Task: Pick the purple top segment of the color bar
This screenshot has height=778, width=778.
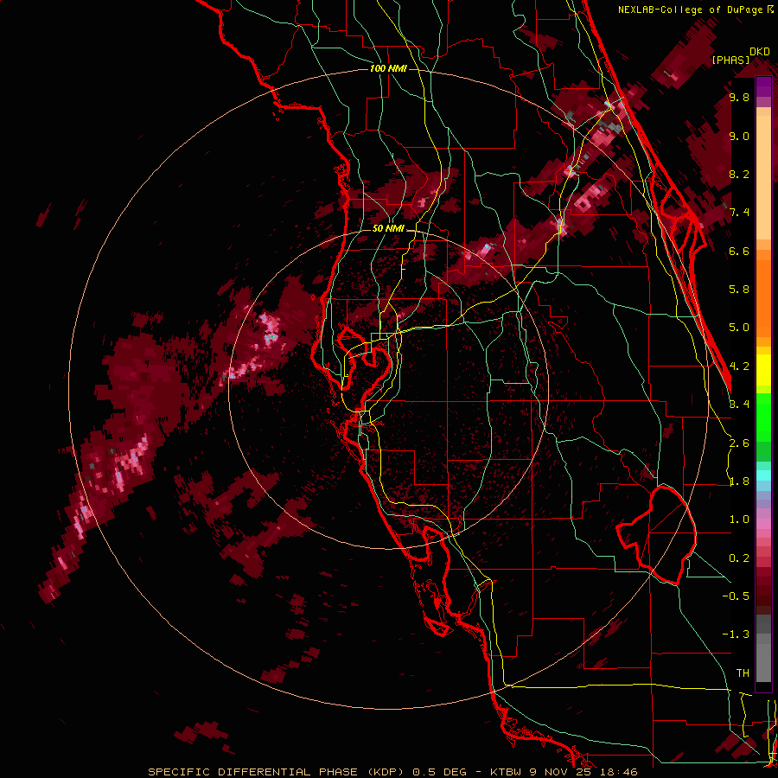Action: coord(763,86)
